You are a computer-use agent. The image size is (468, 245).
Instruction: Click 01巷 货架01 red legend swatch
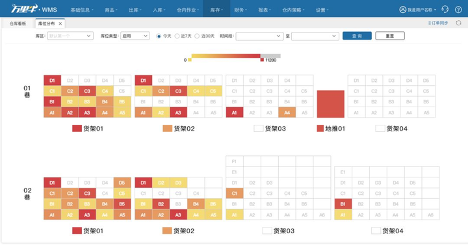pos(77,128)
